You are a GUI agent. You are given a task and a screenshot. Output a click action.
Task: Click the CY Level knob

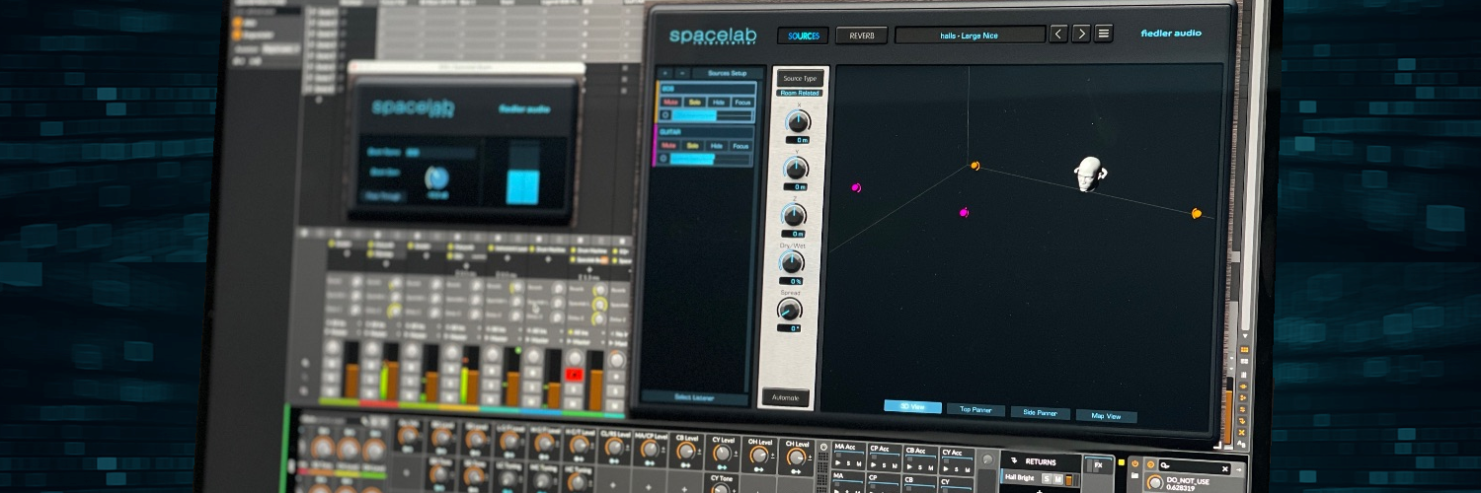click(x=721, y=455)
